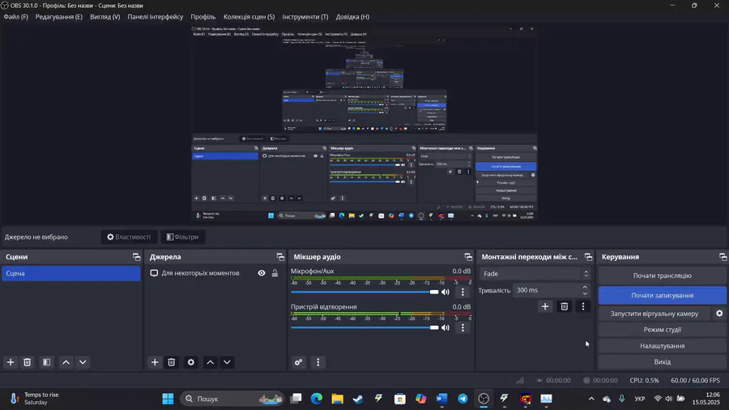This screenshot has height=410, width=729.
Task: Open Панелі інтерфейсу menu
Action: [x=156, y=17]
